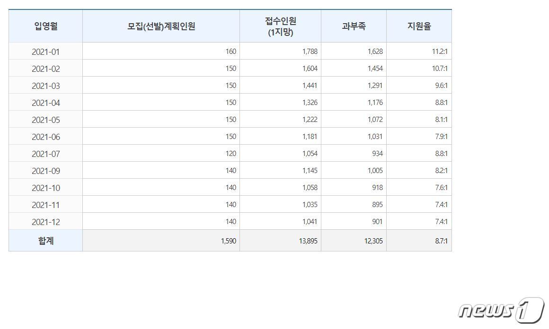Select the 합계 total row label
The height and width of the screenshot is (329, 549).
pos(46,241)
